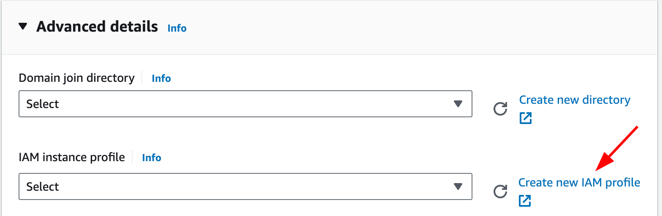Viewport: 662px width, 216px height.
Task: Click Select placeholder in IAM instance profile field
Action: pyautogui.click(x=43, y=186)
